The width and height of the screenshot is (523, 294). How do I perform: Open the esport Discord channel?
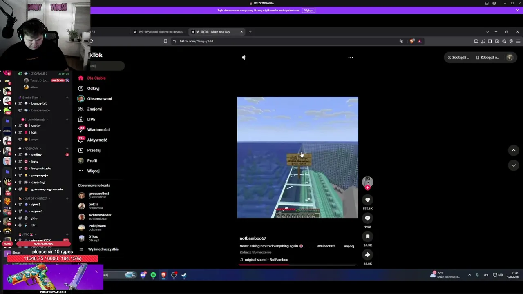[36, 212]
